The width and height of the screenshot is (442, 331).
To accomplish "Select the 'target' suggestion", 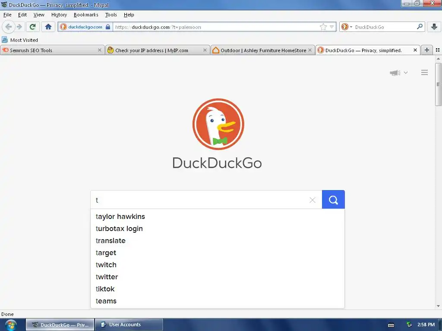I will 218,253.
